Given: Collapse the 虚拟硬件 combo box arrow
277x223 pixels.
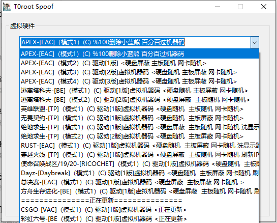Looking at the screenshot, I should click(255, 42).
